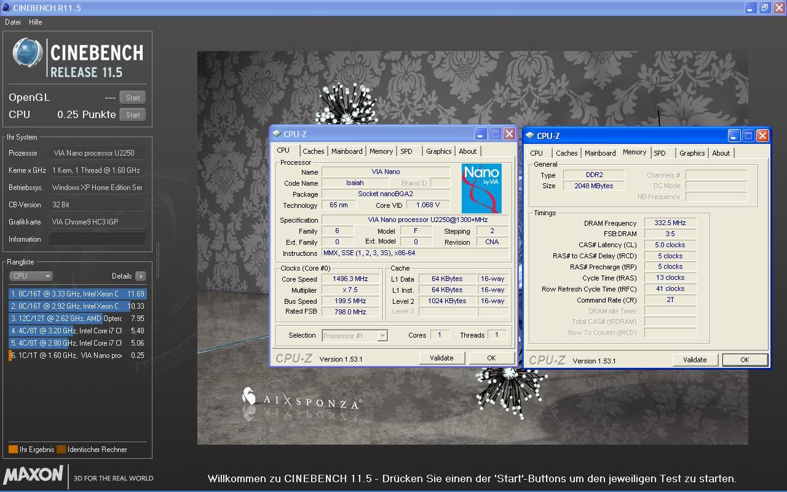This screenshot has height=492, width=787.
Task: Select the 8C/16T 3.33 GHz Xeon ranking row
Action: pos(77,294)
